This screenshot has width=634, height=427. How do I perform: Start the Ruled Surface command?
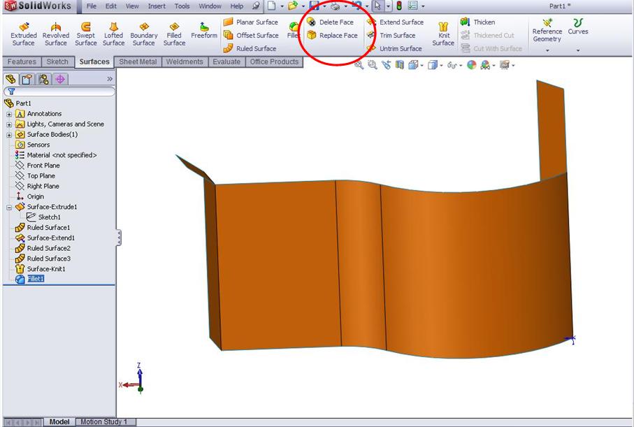250,48
